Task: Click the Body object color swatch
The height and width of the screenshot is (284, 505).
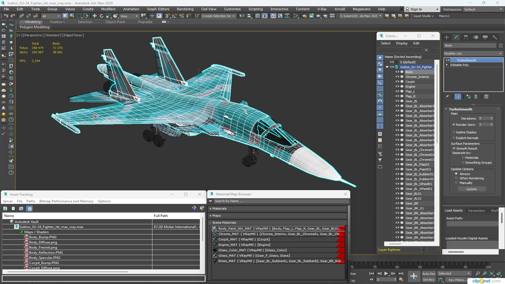Action: (500, 45)
